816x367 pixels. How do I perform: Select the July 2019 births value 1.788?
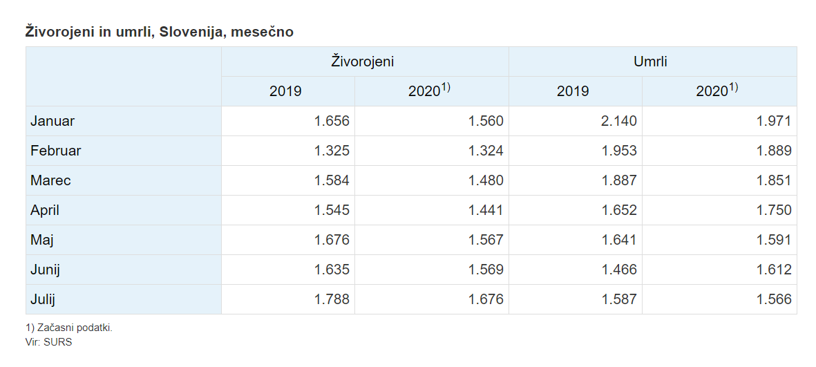(332, 299)
